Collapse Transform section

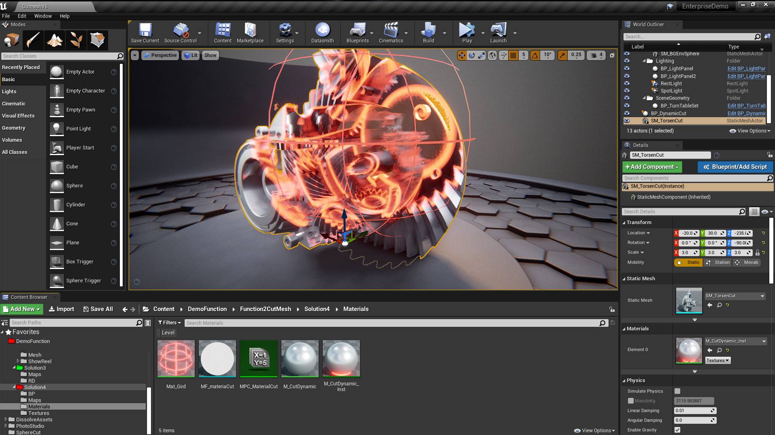pyautogui.click(x=624, y=223)
